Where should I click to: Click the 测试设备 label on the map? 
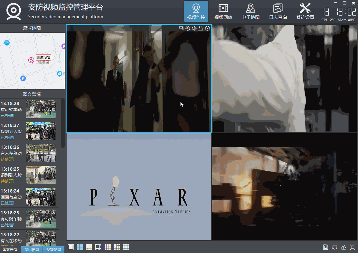coord(43,57)
